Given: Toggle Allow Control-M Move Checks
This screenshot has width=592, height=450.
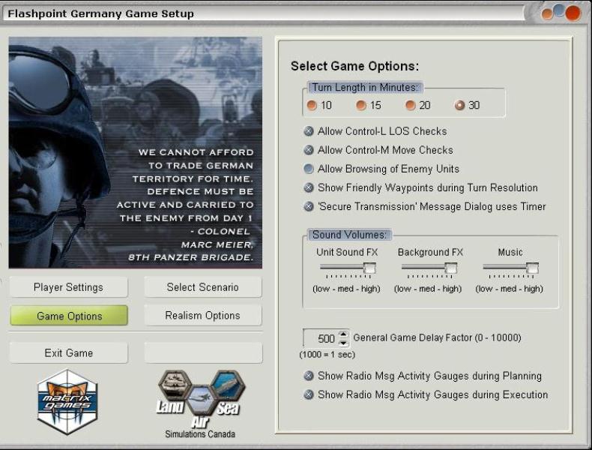Looking at the screenshot, I should (x=309, y=150).
